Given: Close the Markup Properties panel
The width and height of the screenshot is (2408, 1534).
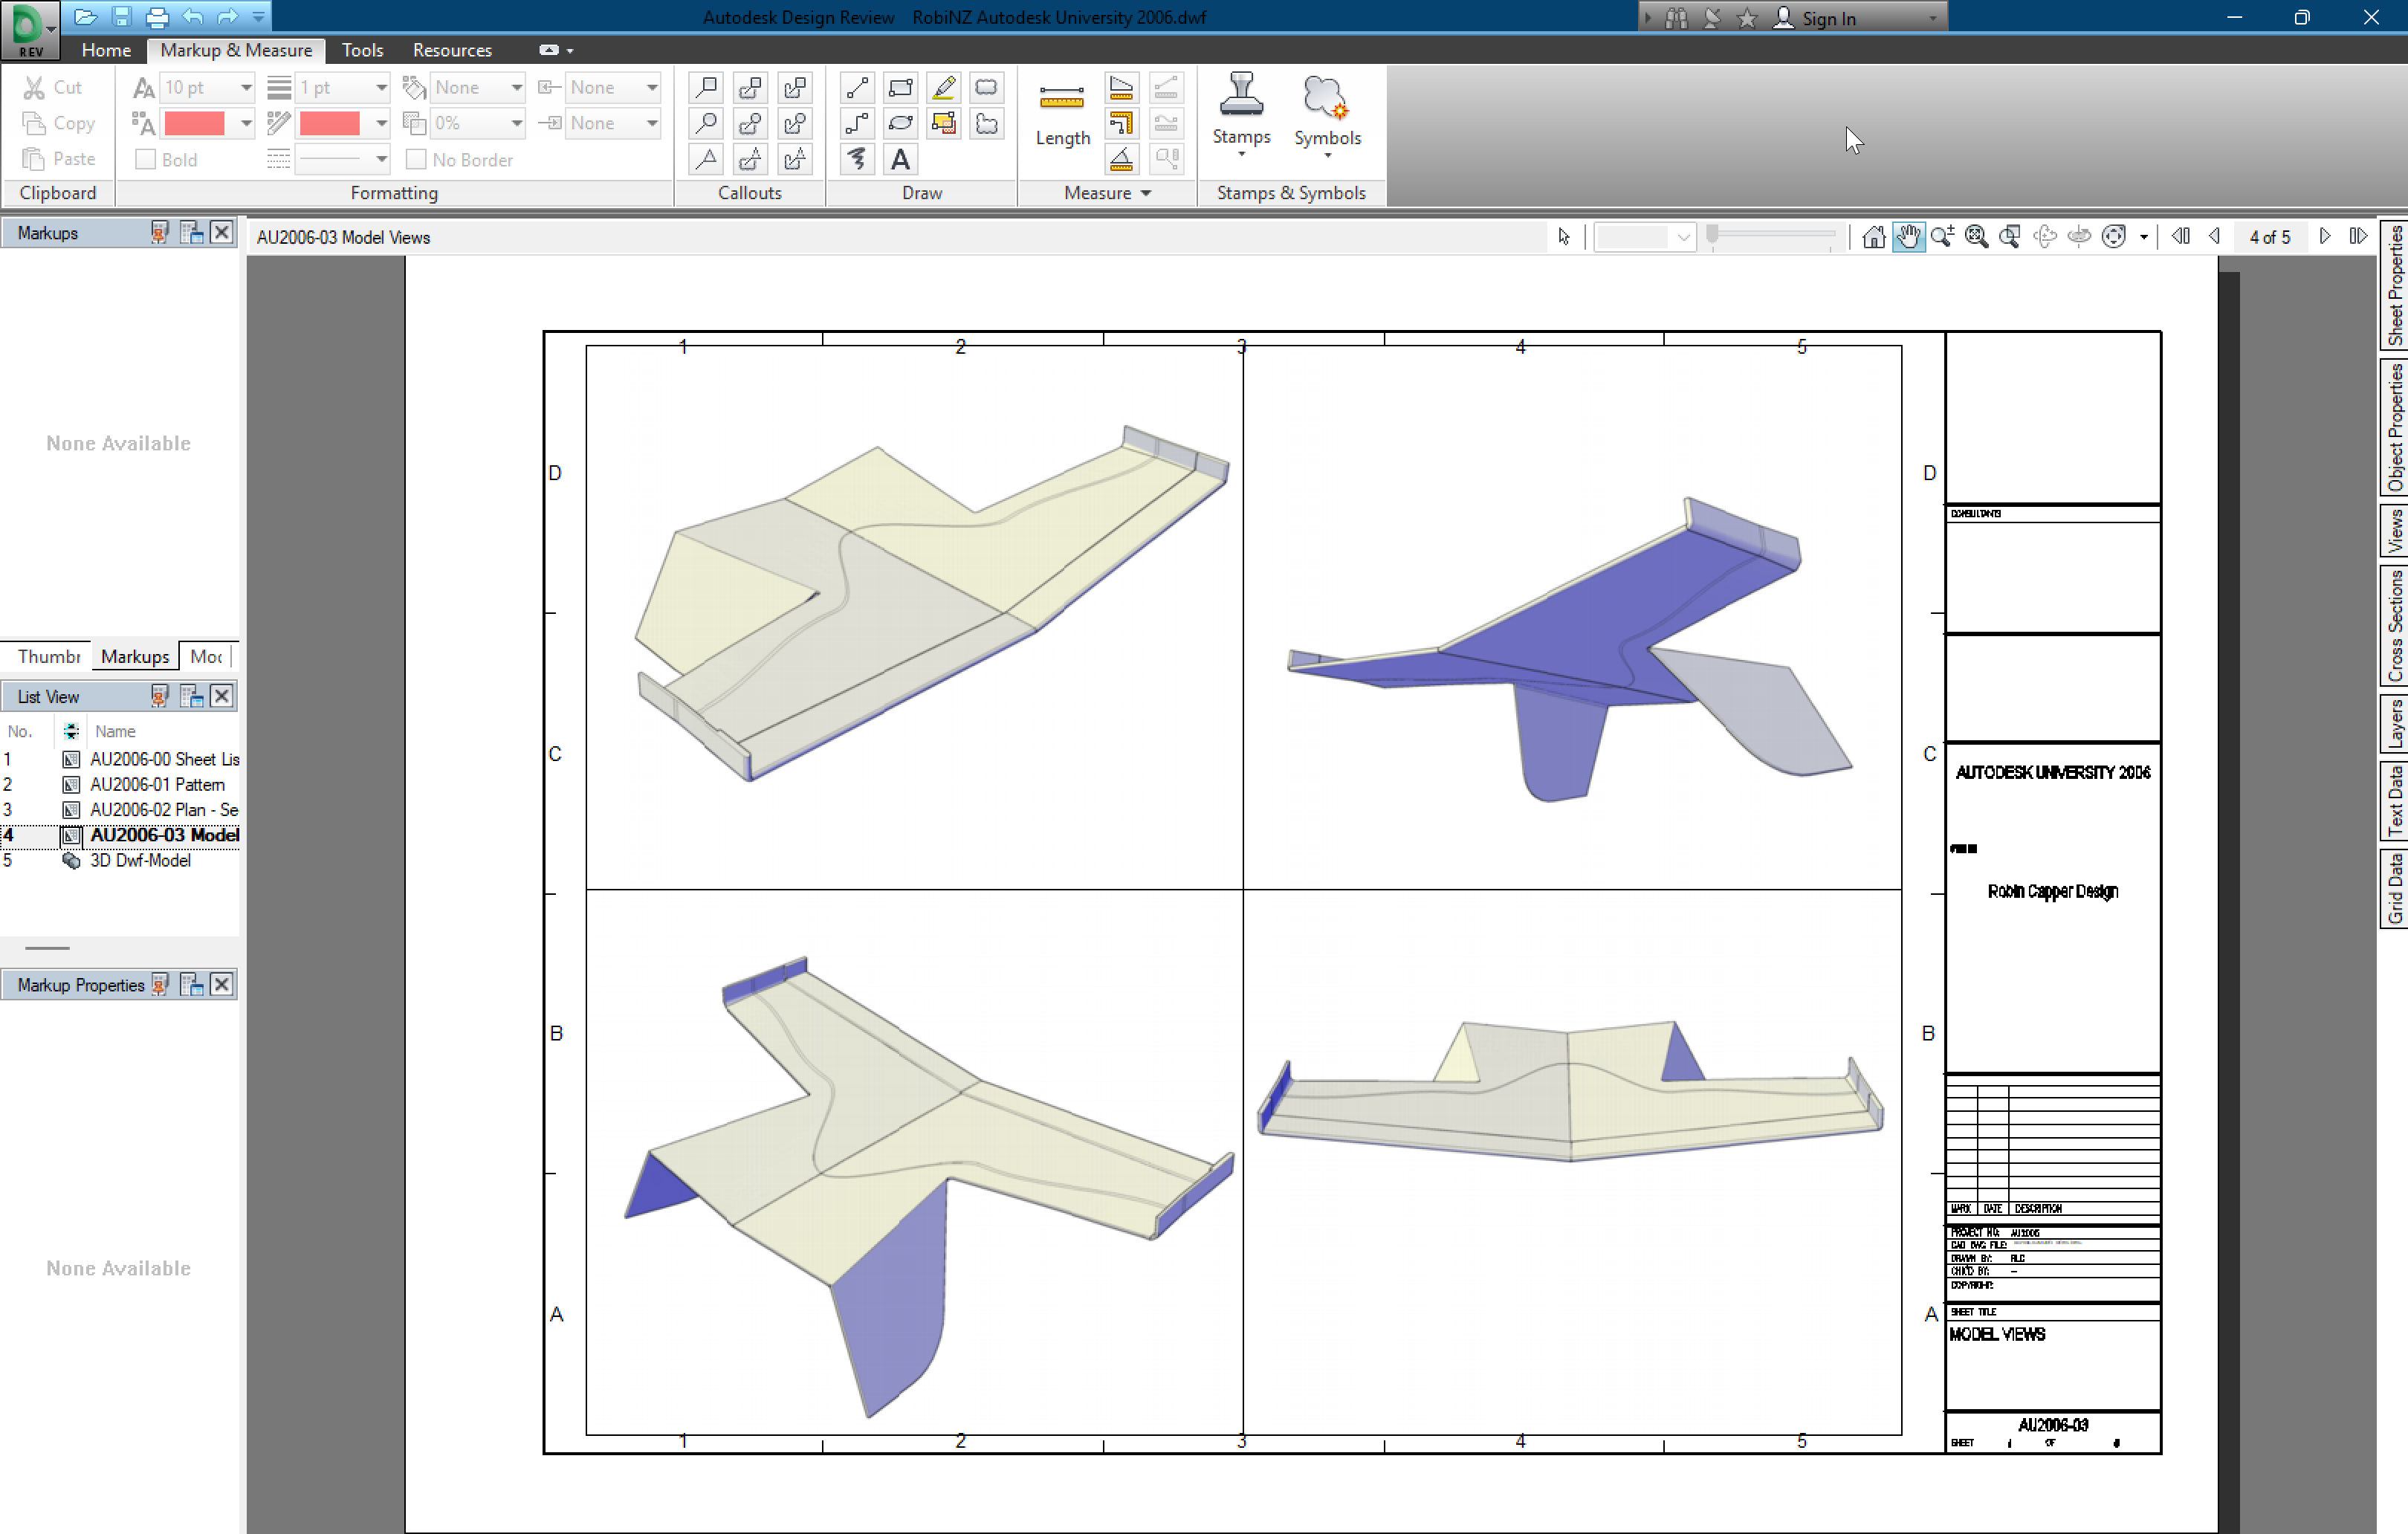Looking at the screenshot, I should [222, 985].
